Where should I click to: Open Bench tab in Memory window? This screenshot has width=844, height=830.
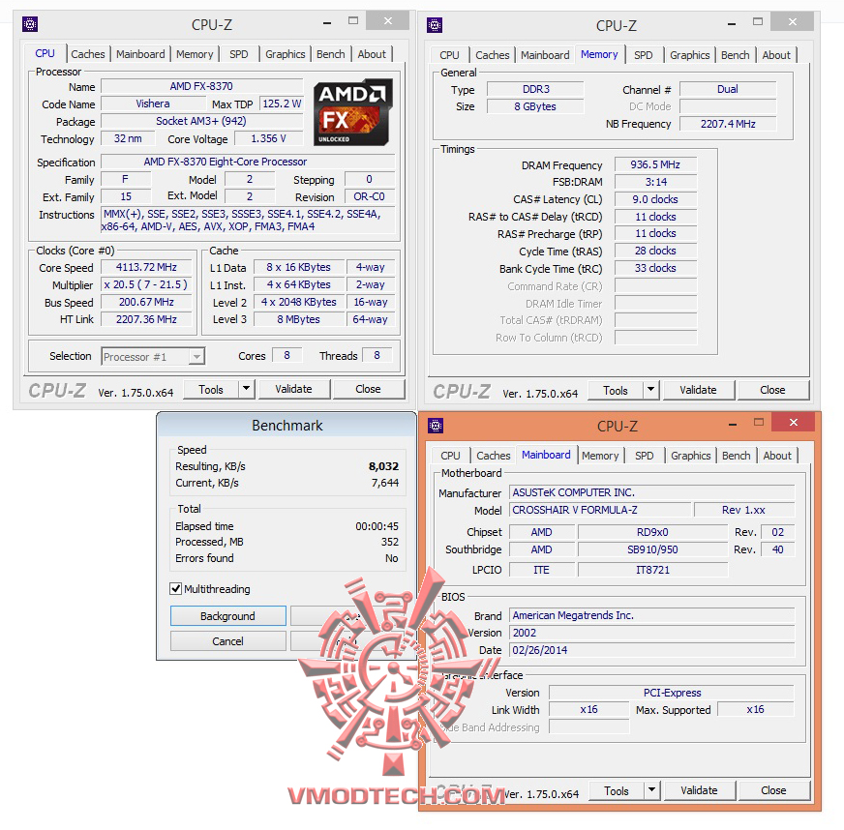point(736,55)
